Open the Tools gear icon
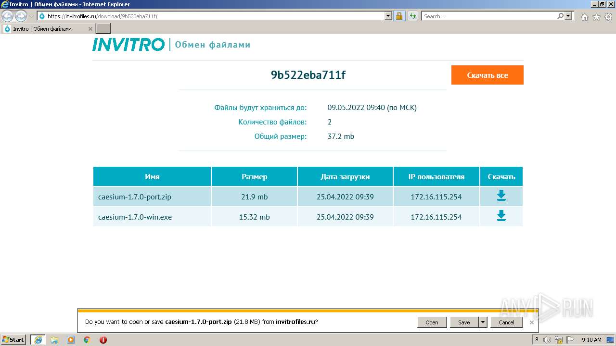 608,17
